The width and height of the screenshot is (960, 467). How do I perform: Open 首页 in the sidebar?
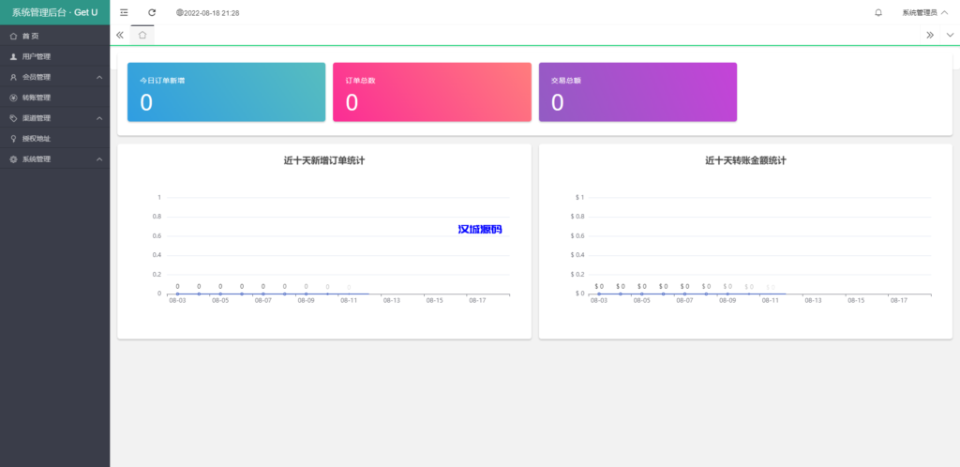click(x=31, y=36)
